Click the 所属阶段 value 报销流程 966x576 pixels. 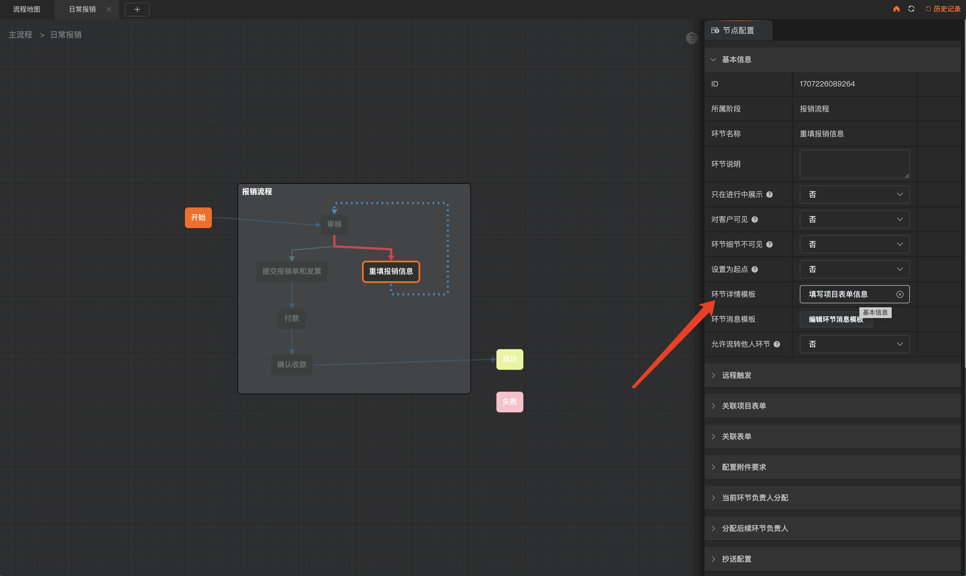coord(814,109)
